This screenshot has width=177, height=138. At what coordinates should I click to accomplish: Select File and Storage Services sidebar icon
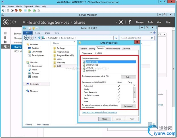coord(5,46)
